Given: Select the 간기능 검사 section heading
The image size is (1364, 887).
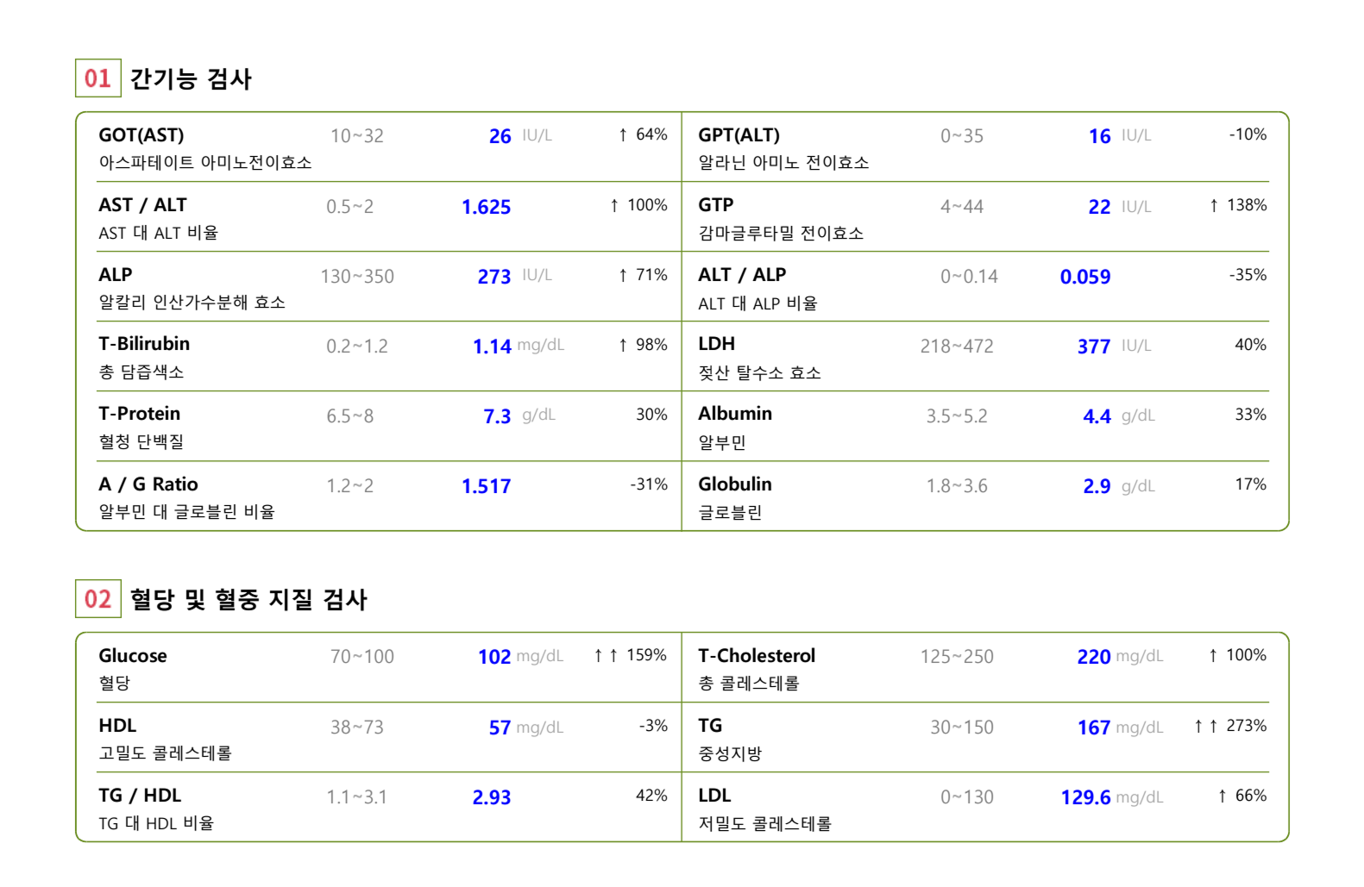Looking at the screenshot, I should point(191,79).
